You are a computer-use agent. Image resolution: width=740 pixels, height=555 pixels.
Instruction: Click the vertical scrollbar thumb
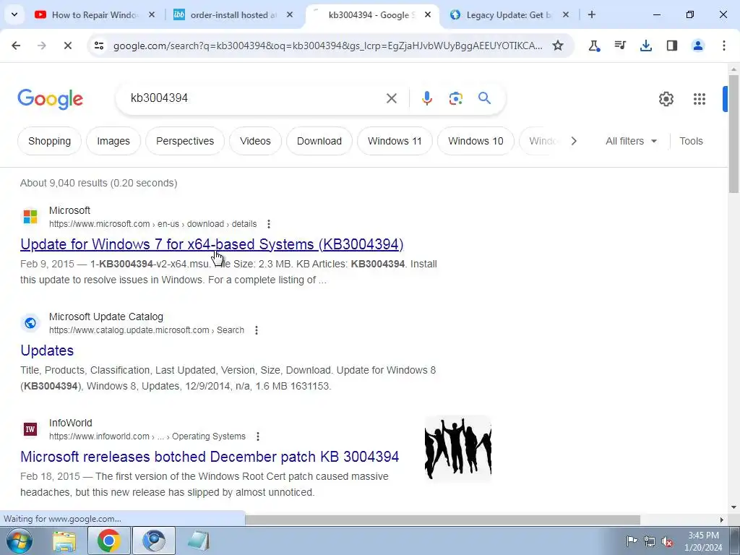(x=734, y=134)
